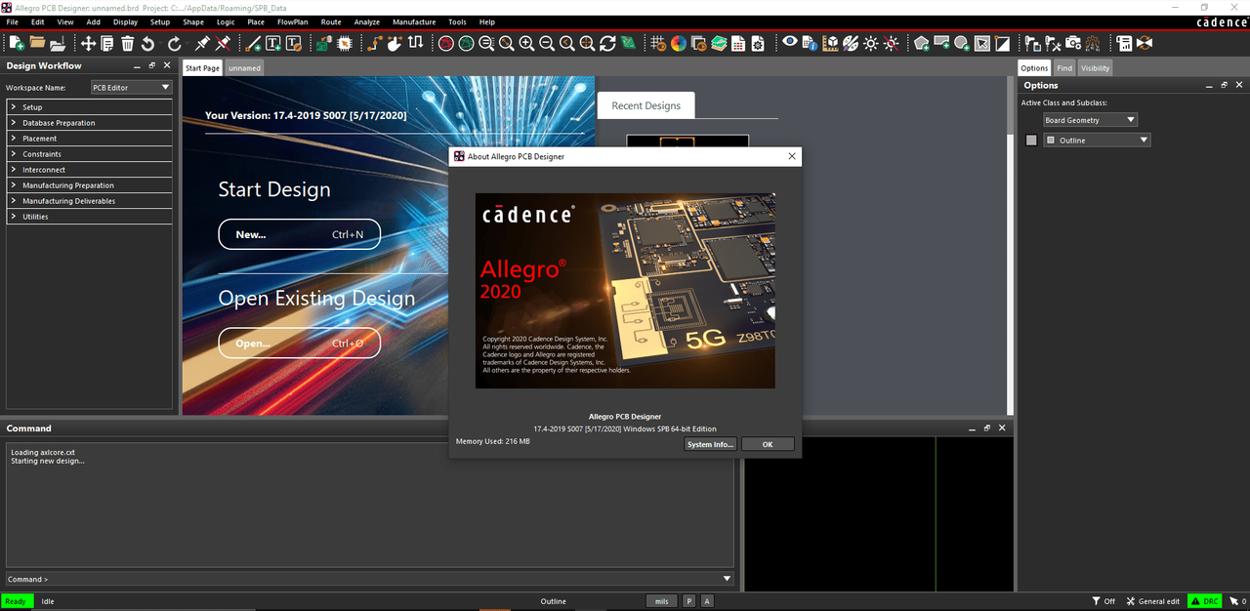Click the Save toolbar icon
This screenshot has height=611, width=1250.
click(x=58, y=43)
